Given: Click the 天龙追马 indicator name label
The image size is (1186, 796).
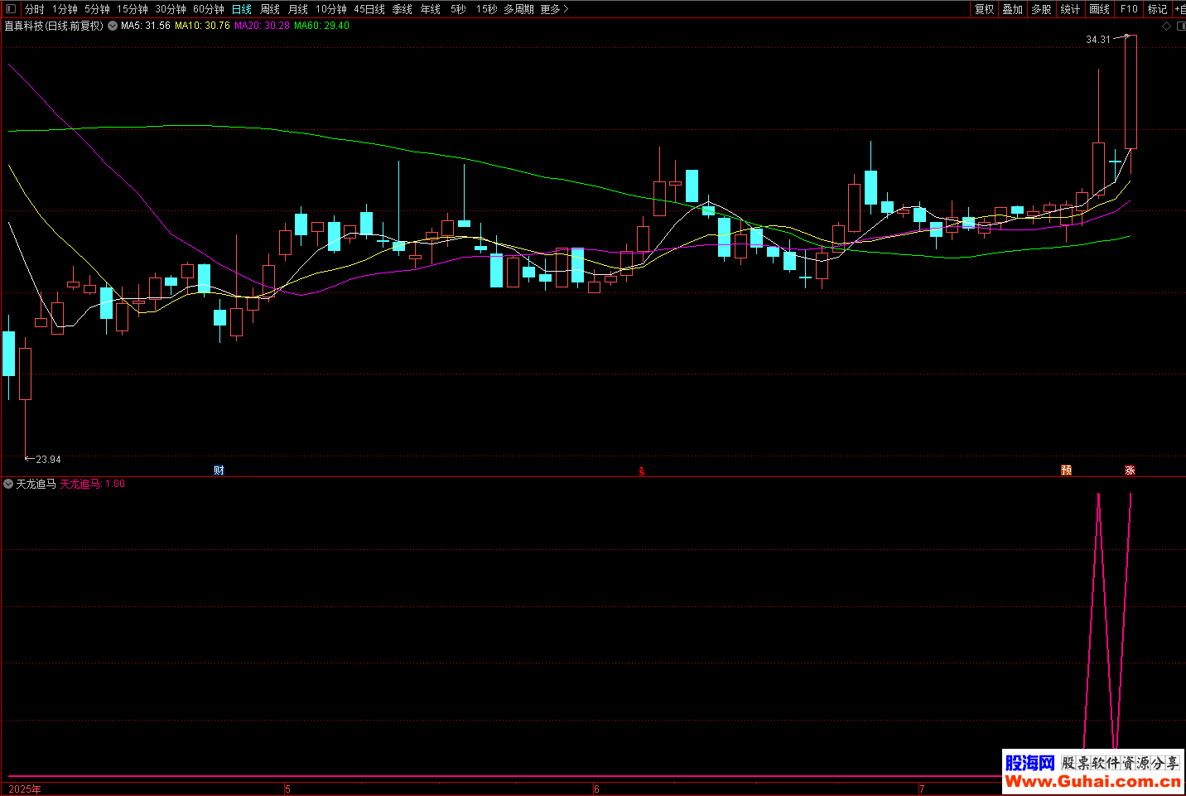Looking at the screenshot, I should 36,484.
